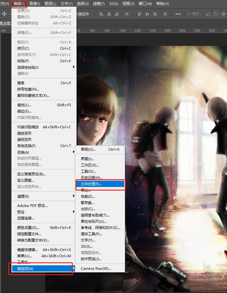Select 光标(C)... preferences entry

click(x=100, y=209)
